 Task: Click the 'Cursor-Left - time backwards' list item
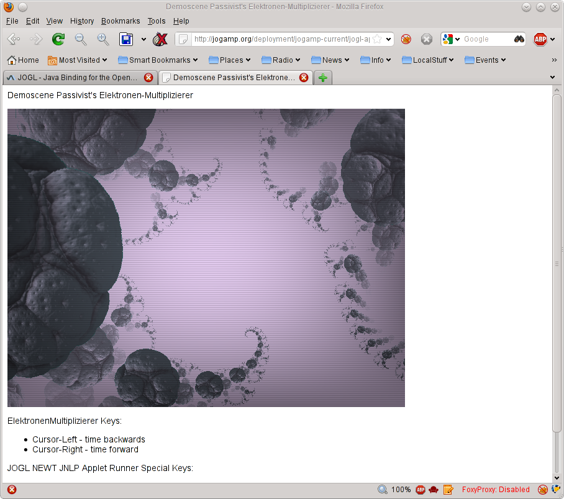click(x=89, y=439)
